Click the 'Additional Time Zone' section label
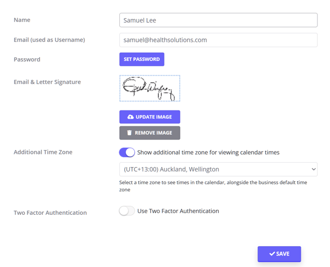The image size is (330, 267). click(x=43, y=152)
